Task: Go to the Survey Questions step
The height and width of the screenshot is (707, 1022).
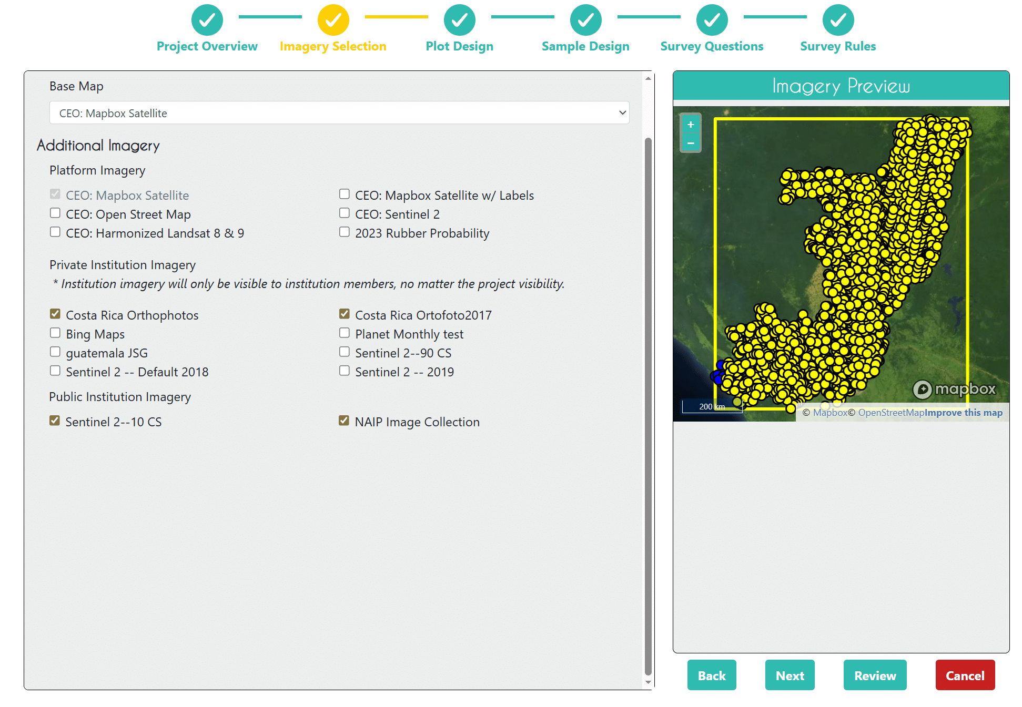Action: (712, 46)
